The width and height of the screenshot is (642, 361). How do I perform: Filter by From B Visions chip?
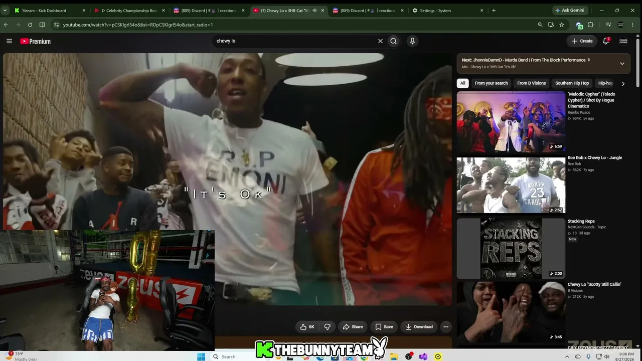tap(531, 83)
